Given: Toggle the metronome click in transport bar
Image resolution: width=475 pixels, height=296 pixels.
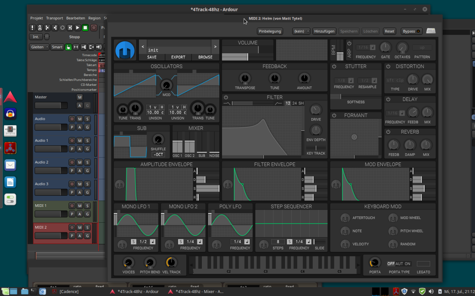Looking at the screenshot, I should pyautogui.click(x=40, y=28).
